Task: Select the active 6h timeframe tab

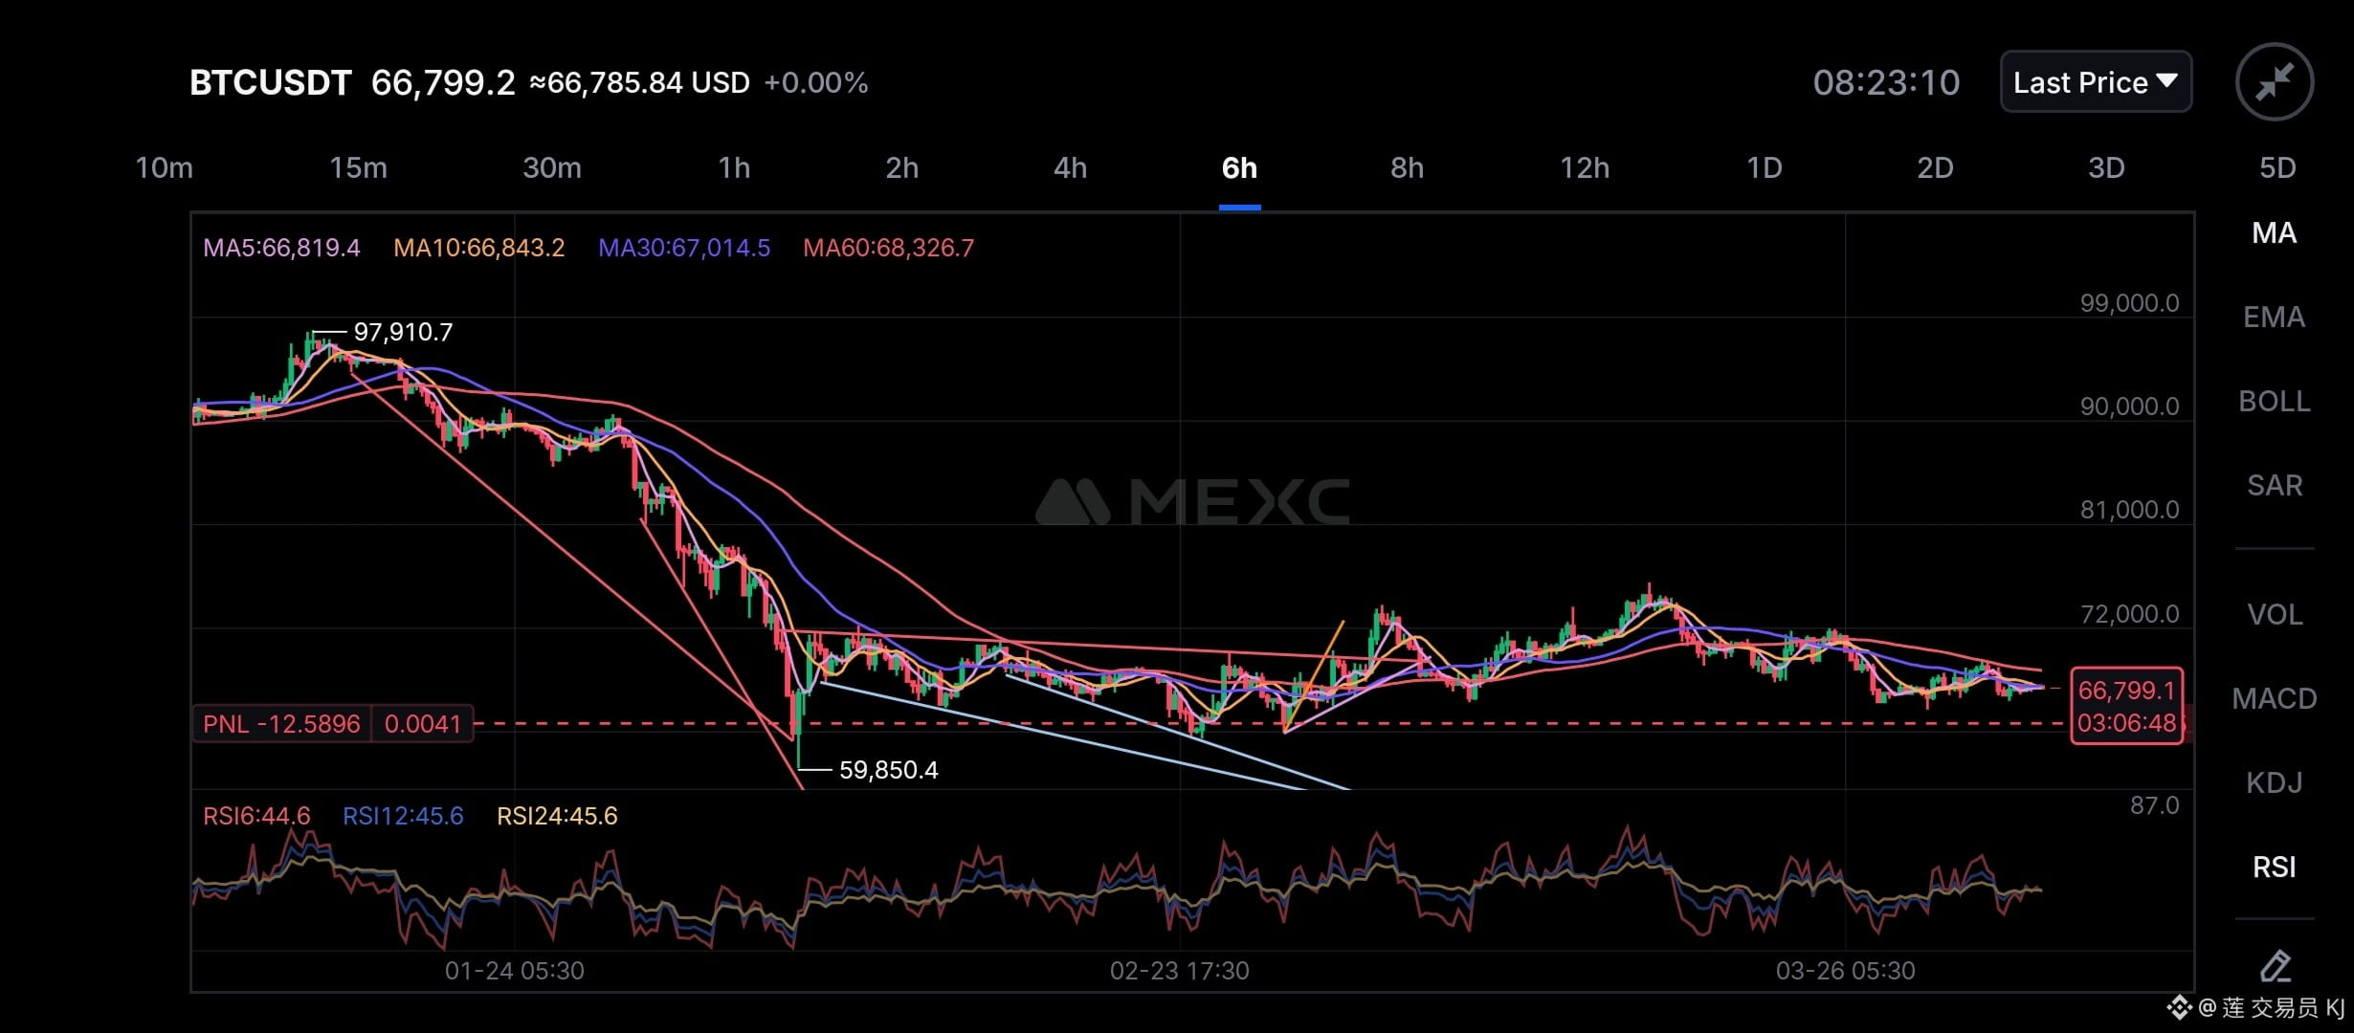Action: pos(1239,168)
